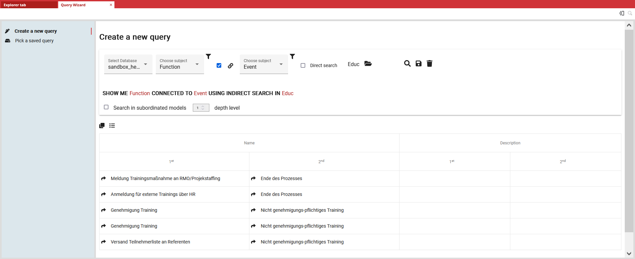Check Search in subordinated models
Image resolution: width=635 pixels, height=259 pixels.
106,107
